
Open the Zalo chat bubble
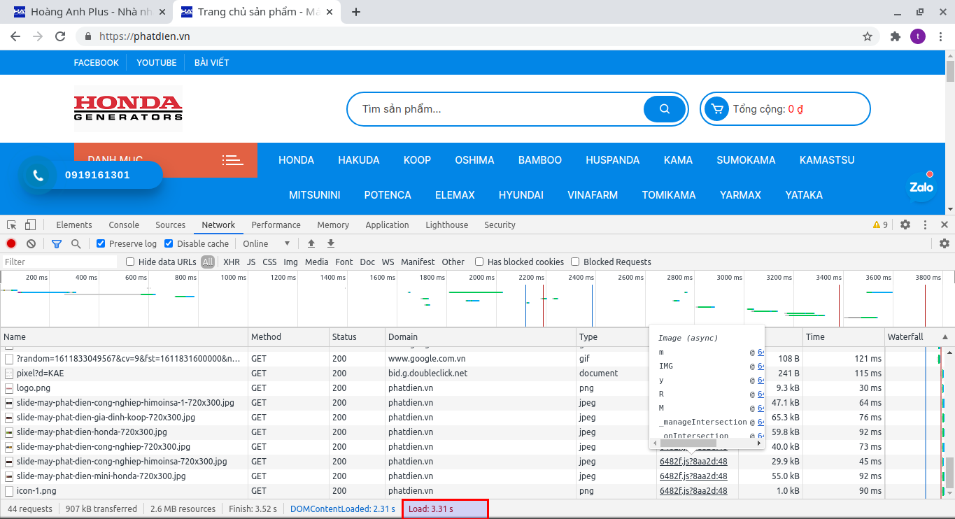click(921, 186)
